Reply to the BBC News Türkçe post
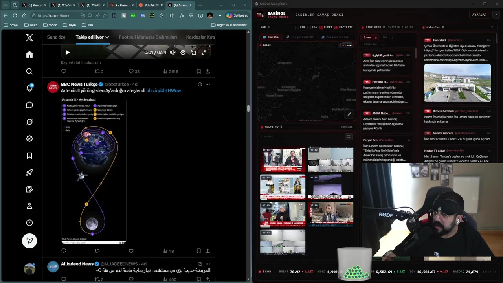This screenshot has width=503, height=283. click(64, 251)
